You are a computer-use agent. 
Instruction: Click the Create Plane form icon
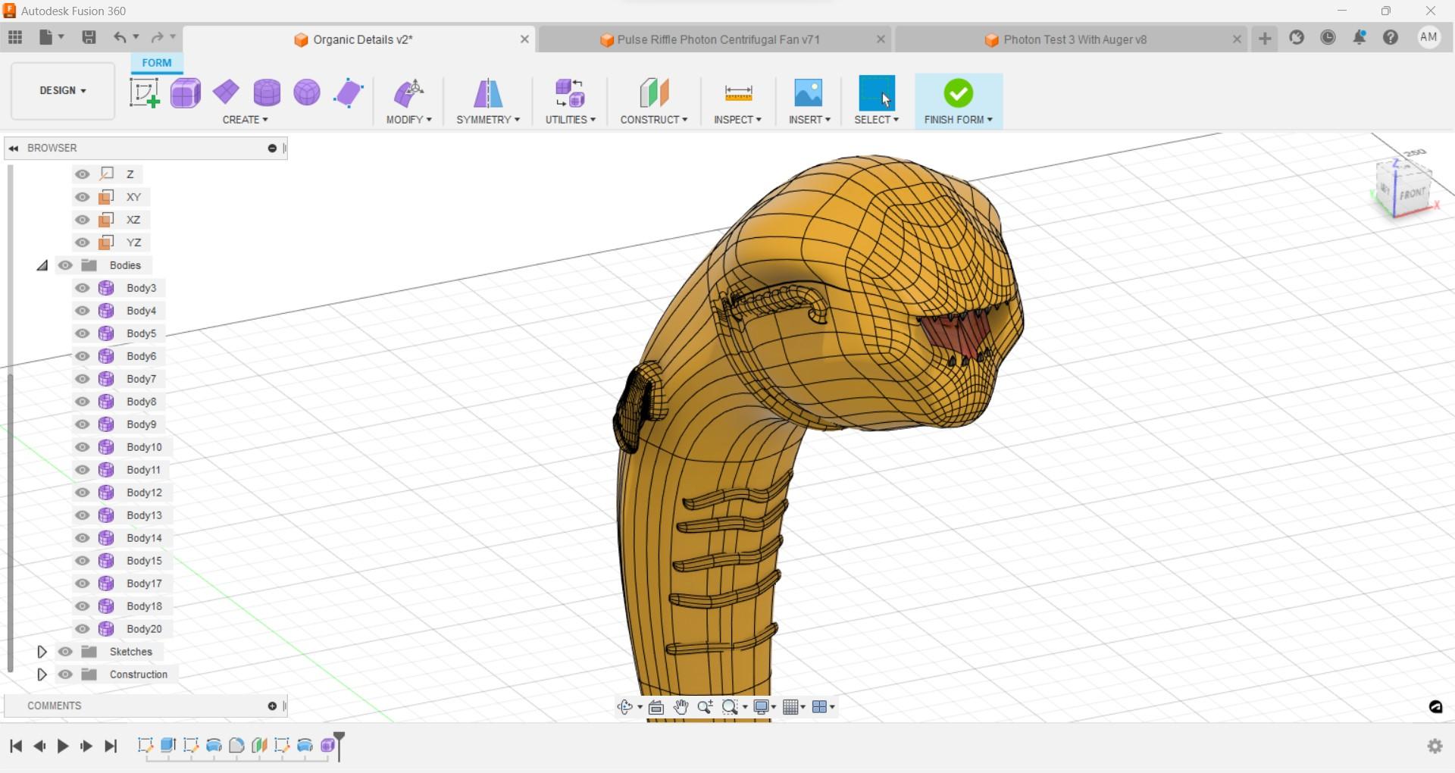(x=226, y=92)
